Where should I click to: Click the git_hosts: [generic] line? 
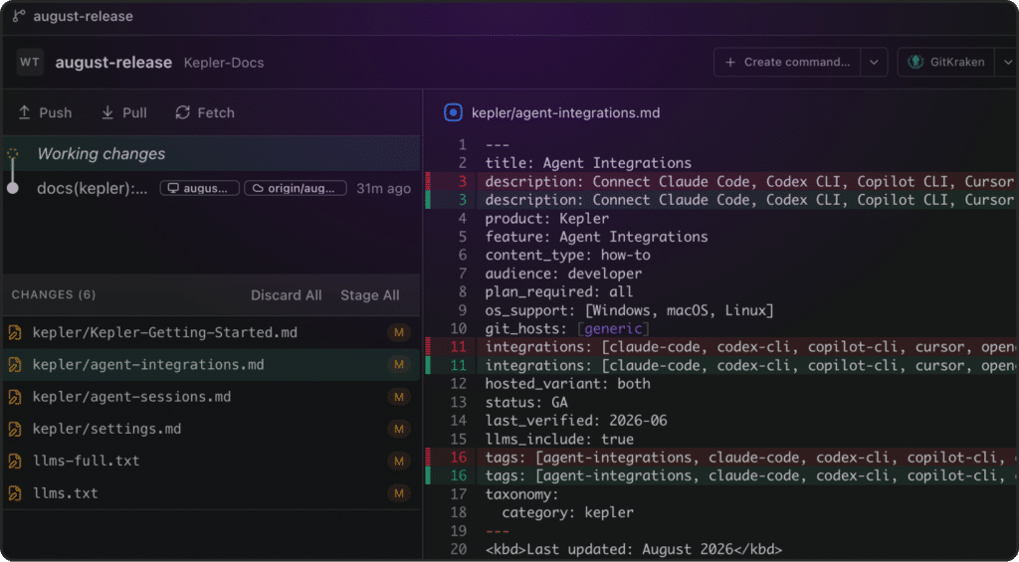567,329
